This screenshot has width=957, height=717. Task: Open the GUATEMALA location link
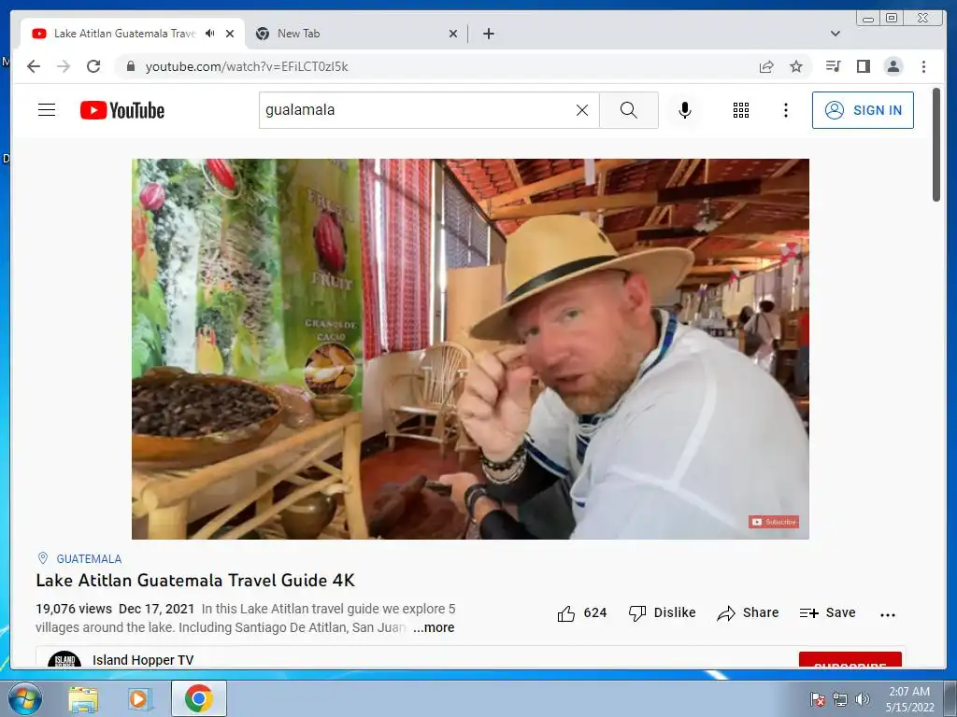click(x=89, y=558)
